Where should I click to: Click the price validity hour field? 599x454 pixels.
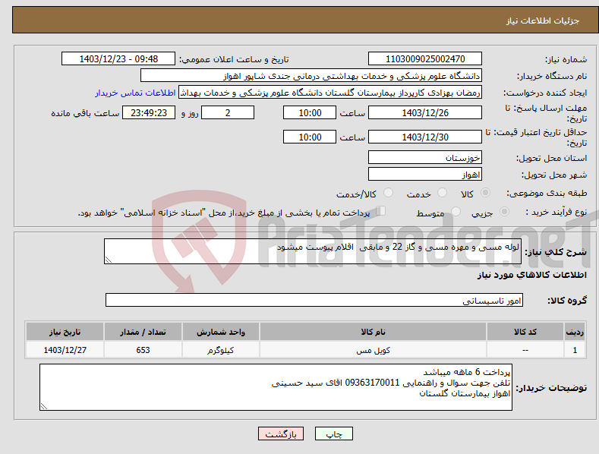pyautogui.click(x=310, y=137)
